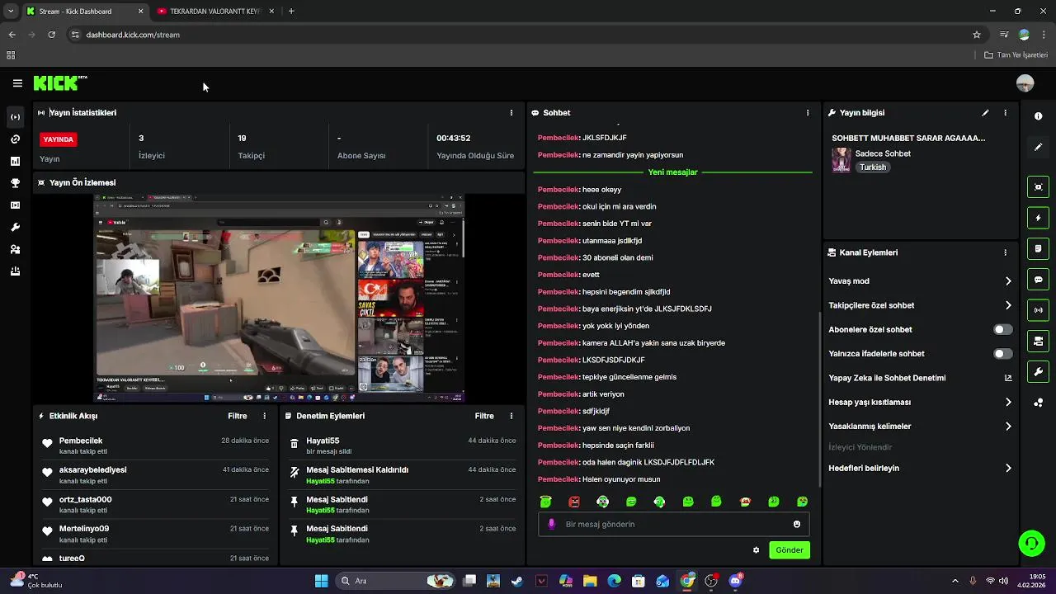Click Pembecilek in activity feed
Image resolution: width=1056 pixels, height=594 pixels.
81,441
